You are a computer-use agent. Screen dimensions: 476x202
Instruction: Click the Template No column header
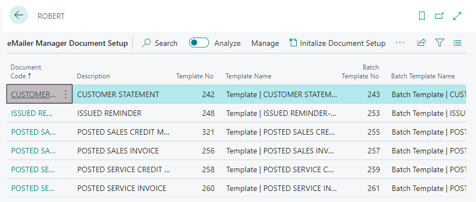coord(195,76)
